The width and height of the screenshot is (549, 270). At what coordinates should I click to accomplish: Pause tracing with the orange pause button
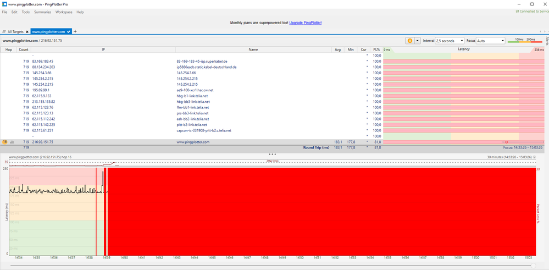[409, 41]
